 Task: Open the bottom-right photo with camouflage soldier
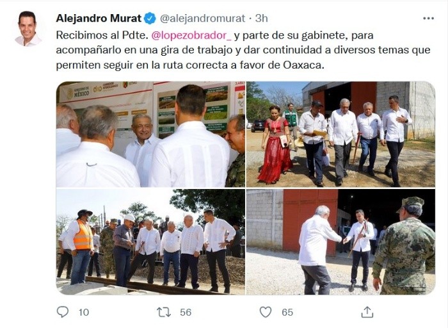point(340,242)
